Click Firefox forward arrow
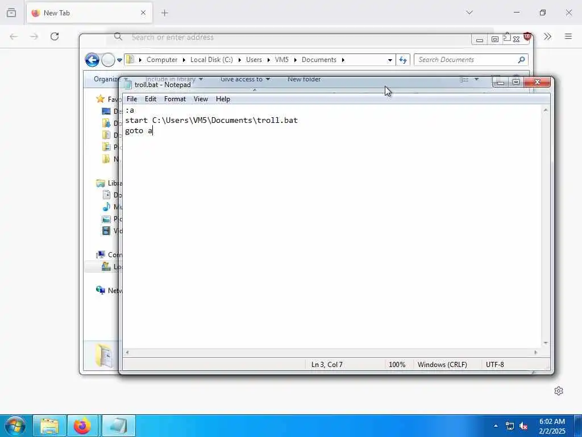The width and height of the screenshot is (582, 437). point(34,36)
